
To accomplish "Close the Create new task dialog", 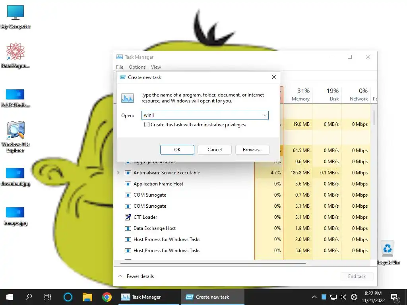I will [273, 77].
